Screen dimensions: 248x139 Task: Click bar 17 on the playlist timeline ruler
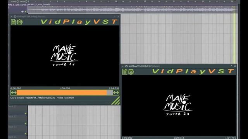tap(145, 2)
